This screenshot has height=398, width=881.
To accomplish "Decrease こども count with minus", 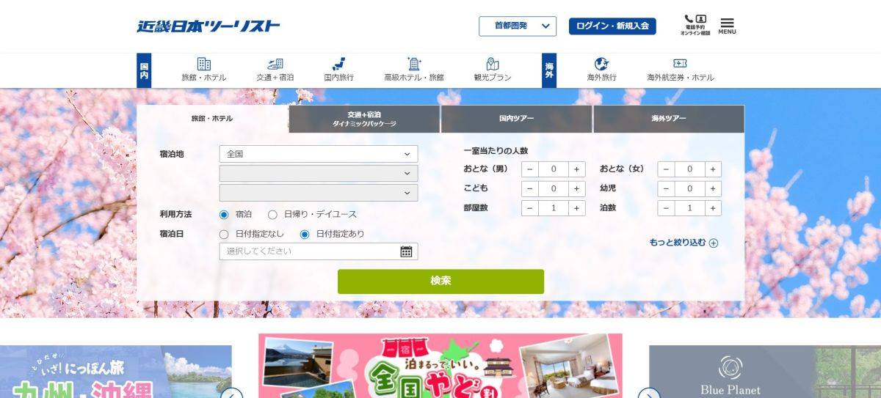I will (530, 189).
